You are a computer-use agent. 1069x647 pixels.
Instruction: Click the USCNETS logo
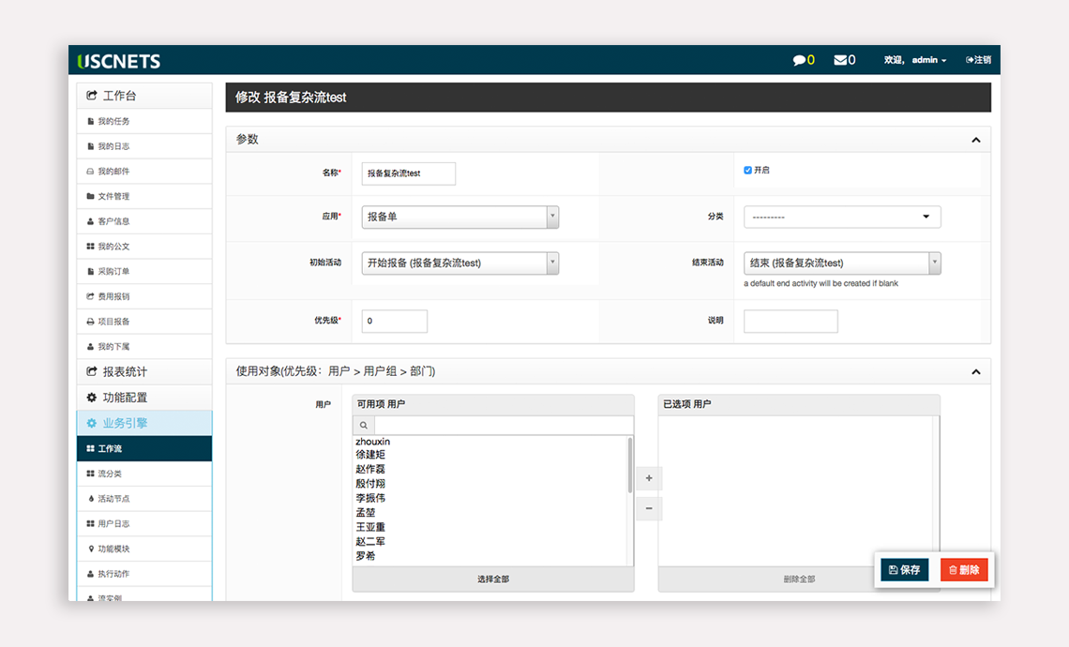(x=119, y=61)
